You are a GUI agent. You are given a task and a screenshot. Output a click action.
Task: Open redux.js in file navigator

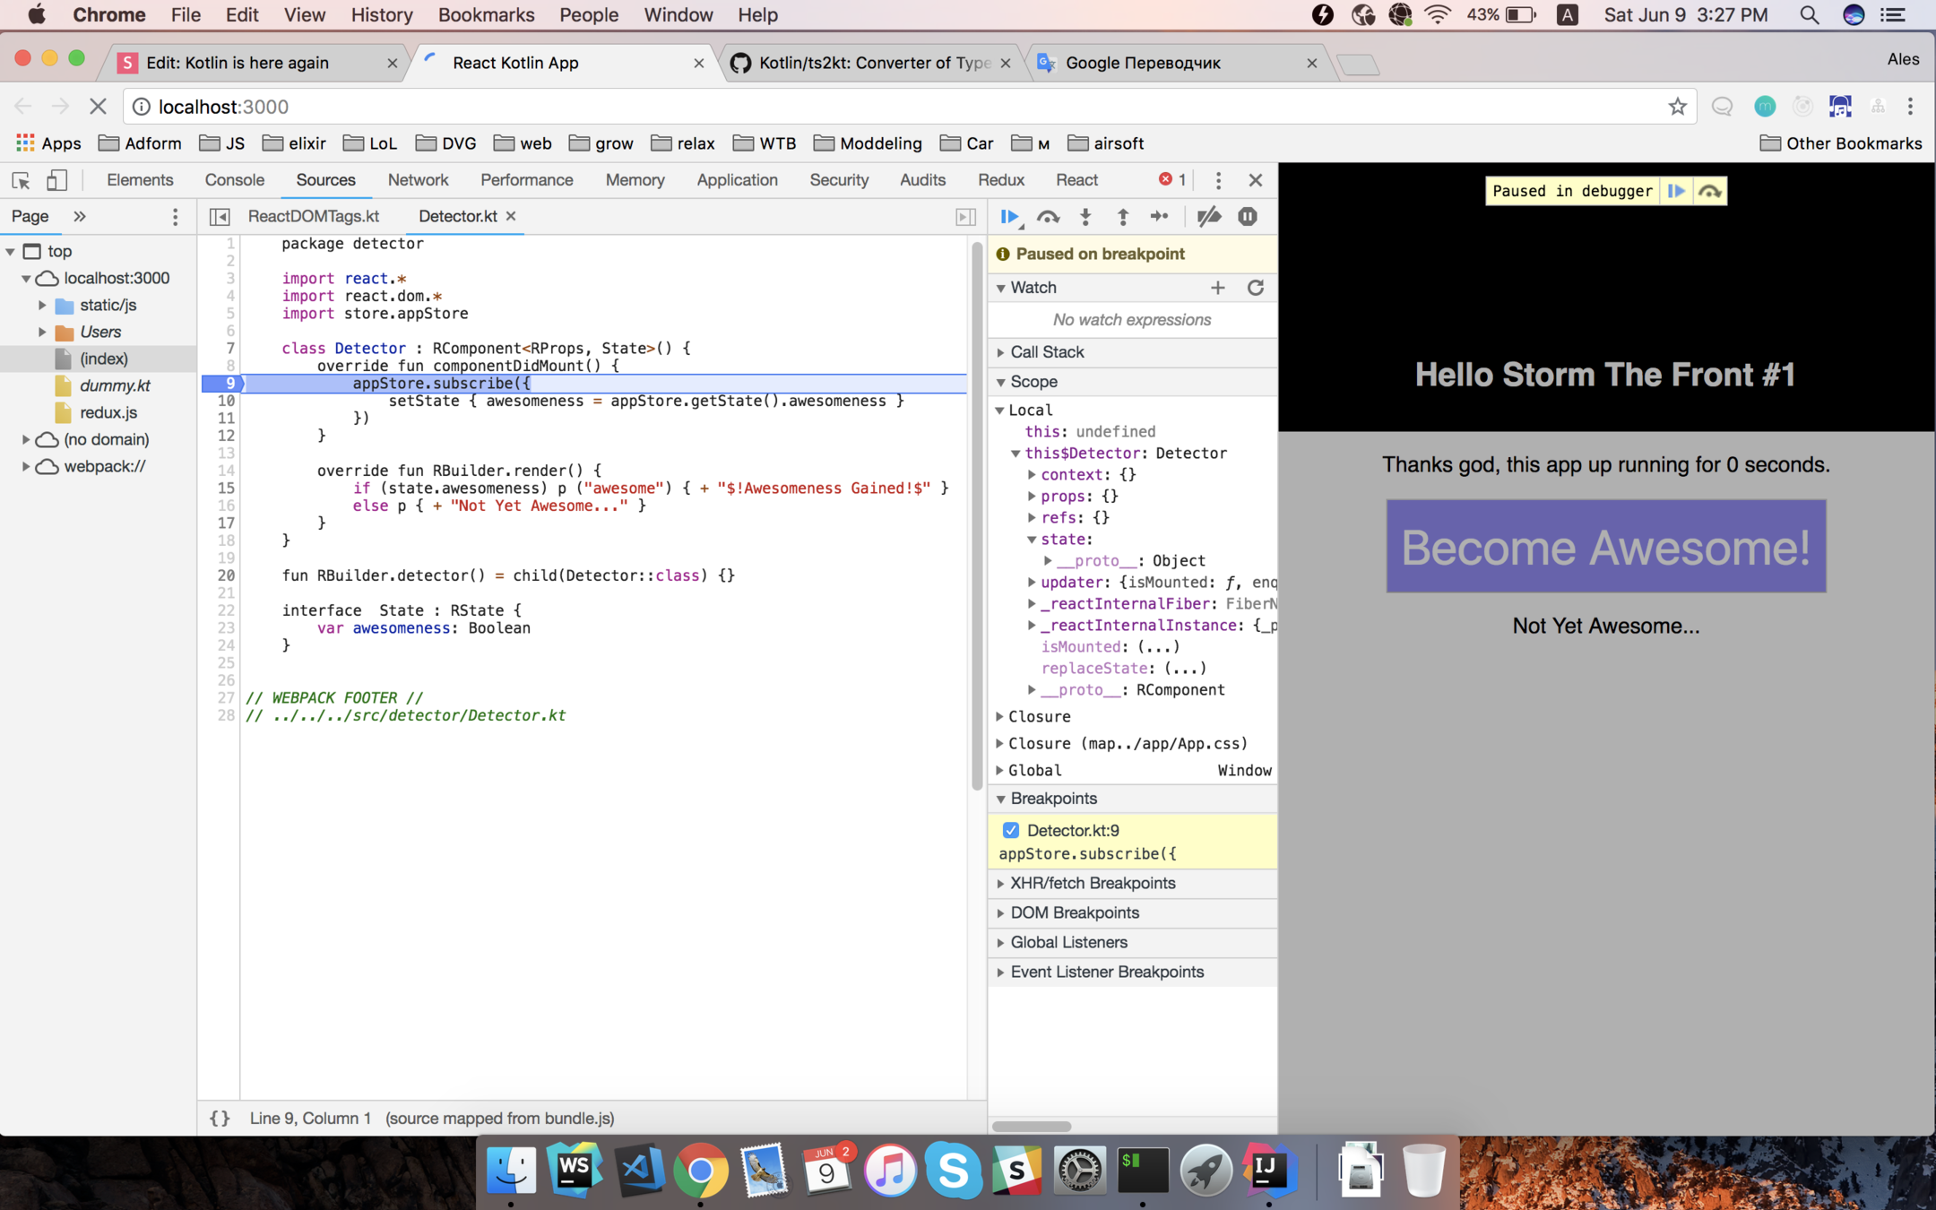tap(108, 412)
